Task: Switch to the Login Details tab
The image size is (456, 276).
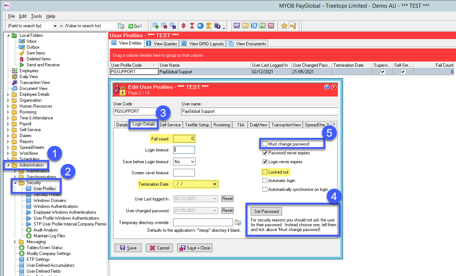Action: pos(144,125)
